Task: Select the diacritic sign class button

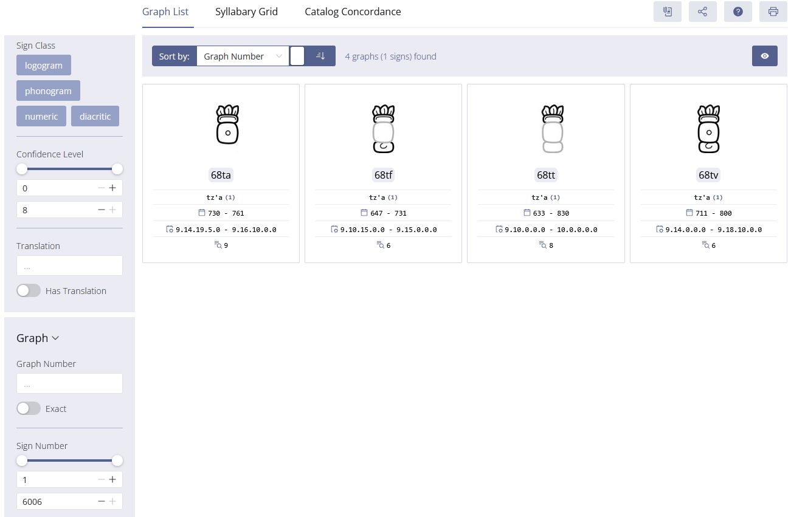Action: click(95, 116)
